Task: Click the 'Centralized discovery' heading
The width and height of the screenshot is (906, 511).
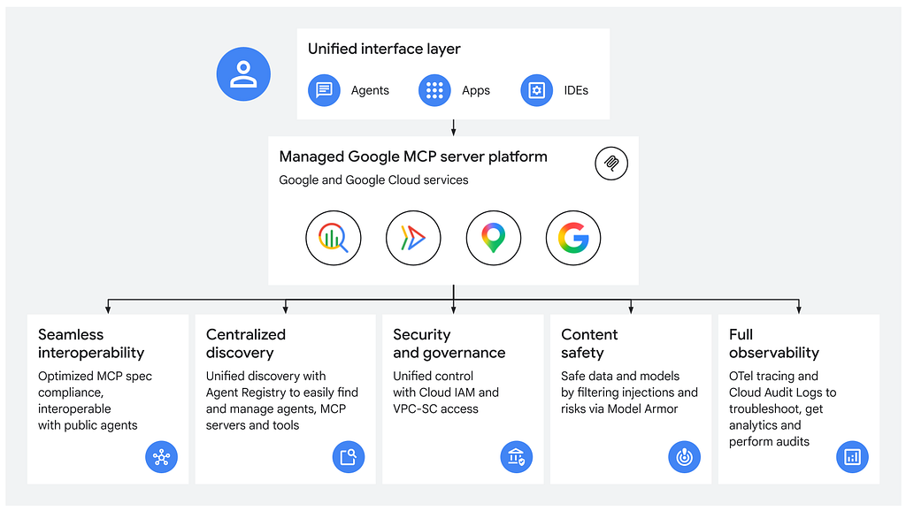Action: 246,344
